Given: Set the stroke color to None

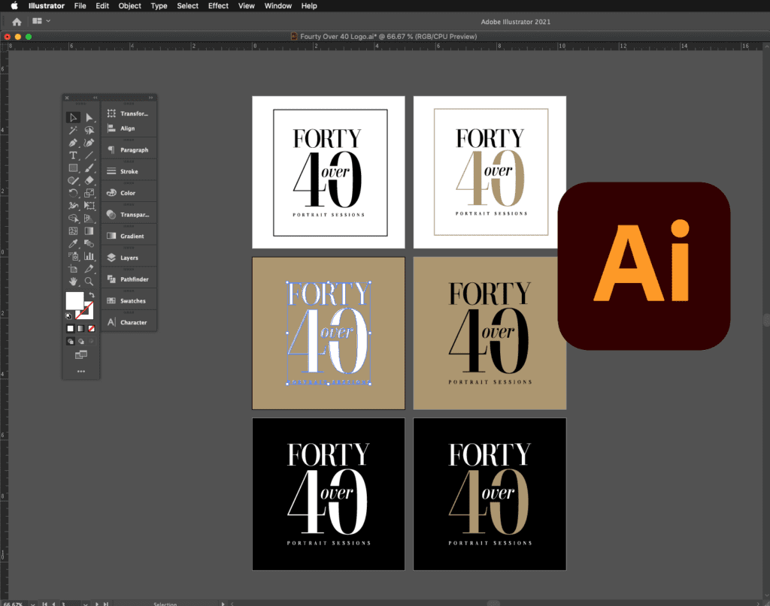Looking at the screenshot, I should pos(90,328).
